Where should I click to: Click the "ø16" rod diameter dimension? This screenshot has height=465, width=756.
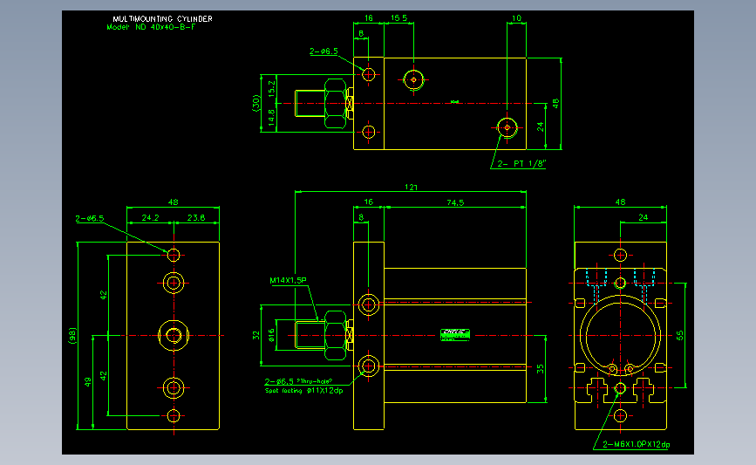pos(271,335)
